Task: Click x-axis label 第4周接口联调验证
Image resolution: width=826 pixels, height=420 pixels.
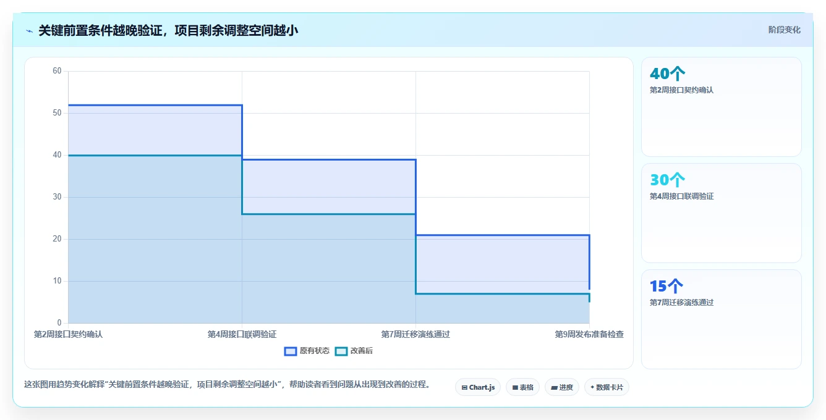Action: 242,334
